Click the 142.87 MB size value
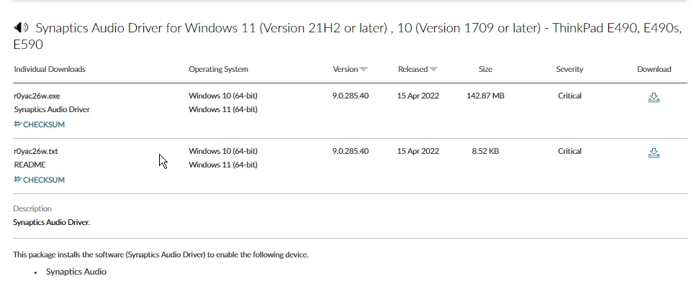Screen dimensions: 699x294 click(484, 96)
